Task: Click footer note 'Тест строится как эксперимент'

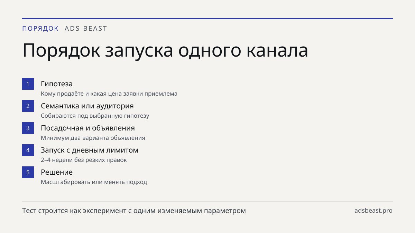Action: click(134, 211)
